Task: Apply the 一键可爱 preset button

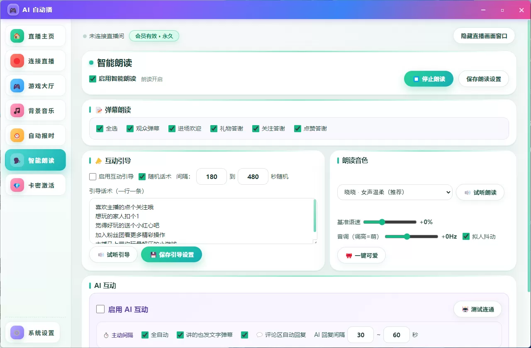Action: tap(361, 256)
